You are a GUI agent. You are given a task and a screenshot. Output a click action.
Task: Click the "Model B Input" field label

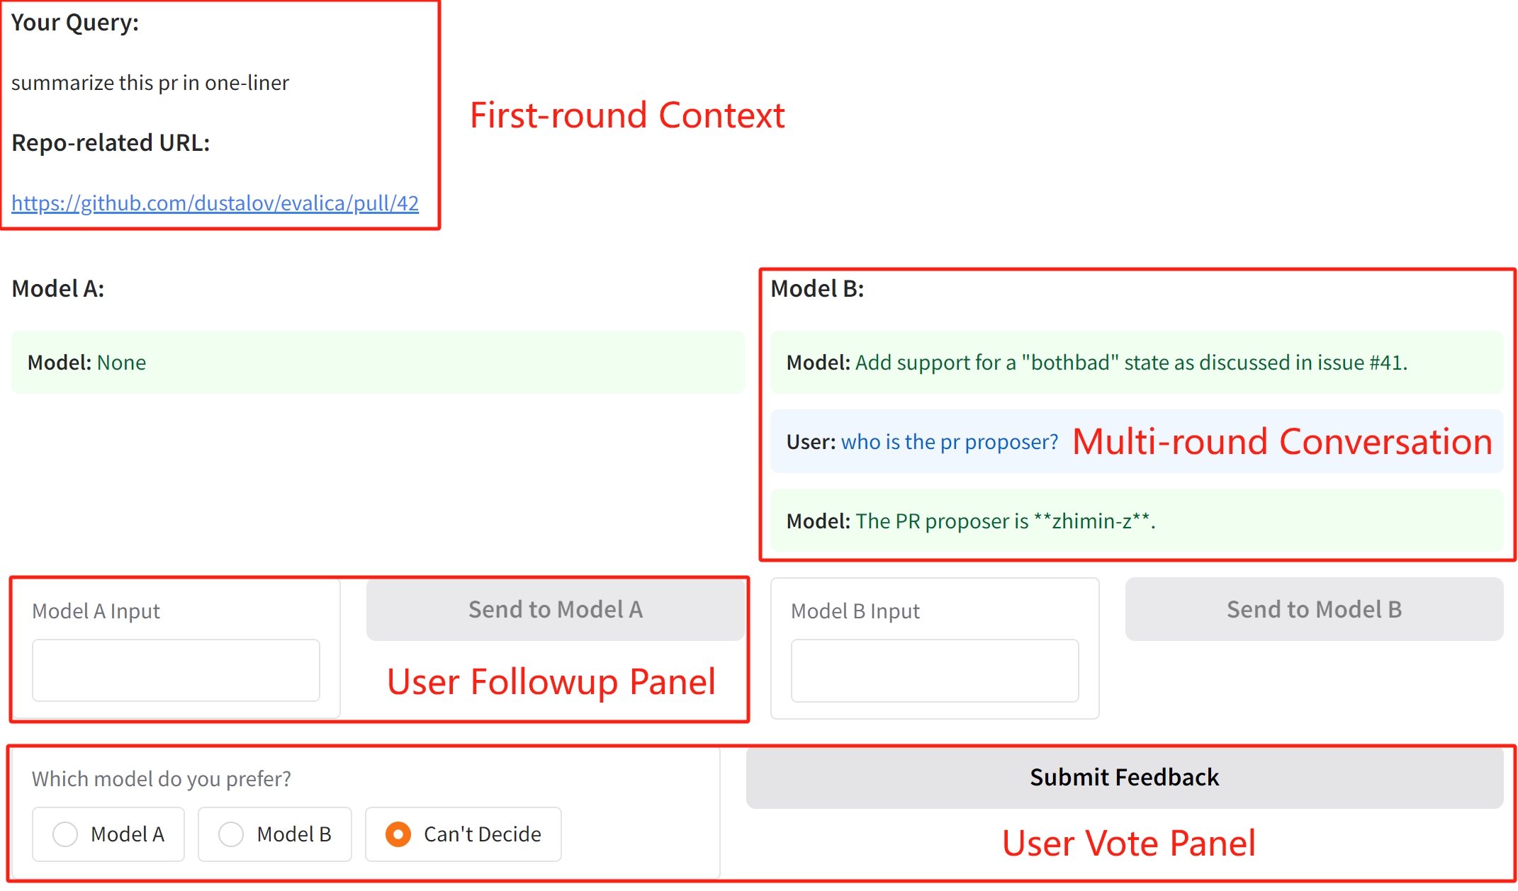855,611
